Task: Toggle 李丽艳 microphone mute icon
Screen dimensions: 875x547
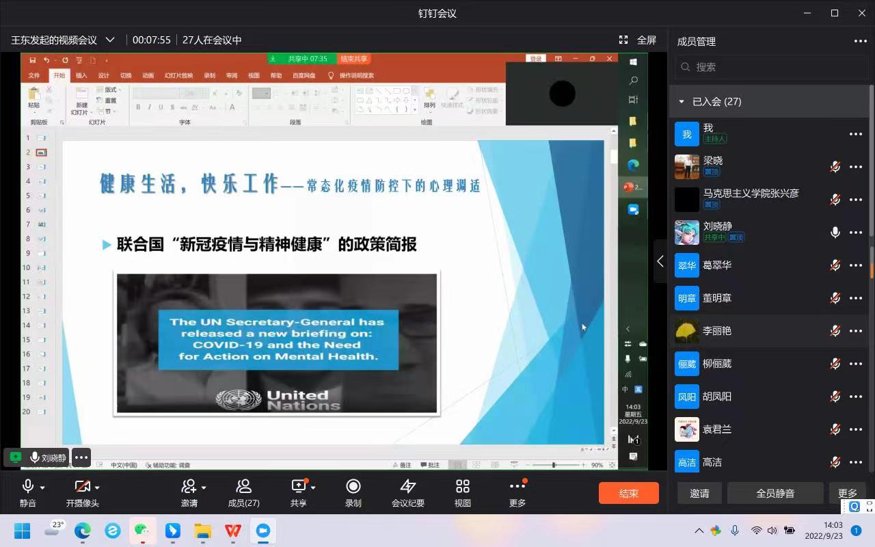Action: pos(835,331)
